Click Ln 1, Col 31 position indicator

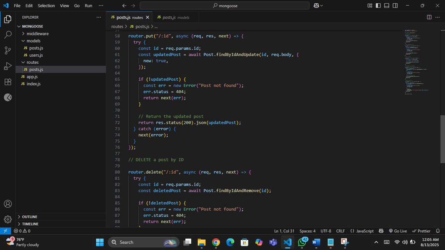point(284,231)
